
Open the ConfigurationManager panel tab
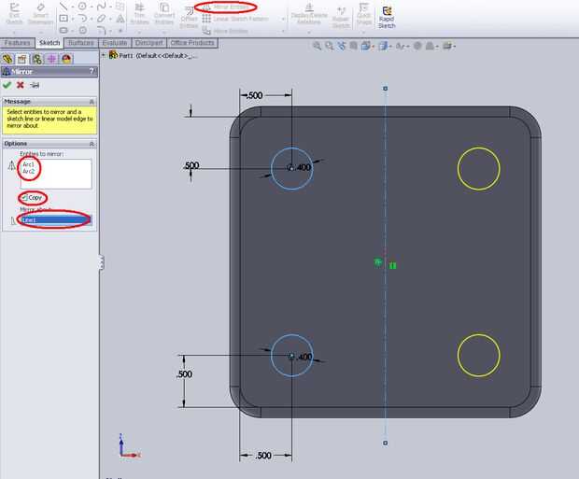(x=37, y=59)
